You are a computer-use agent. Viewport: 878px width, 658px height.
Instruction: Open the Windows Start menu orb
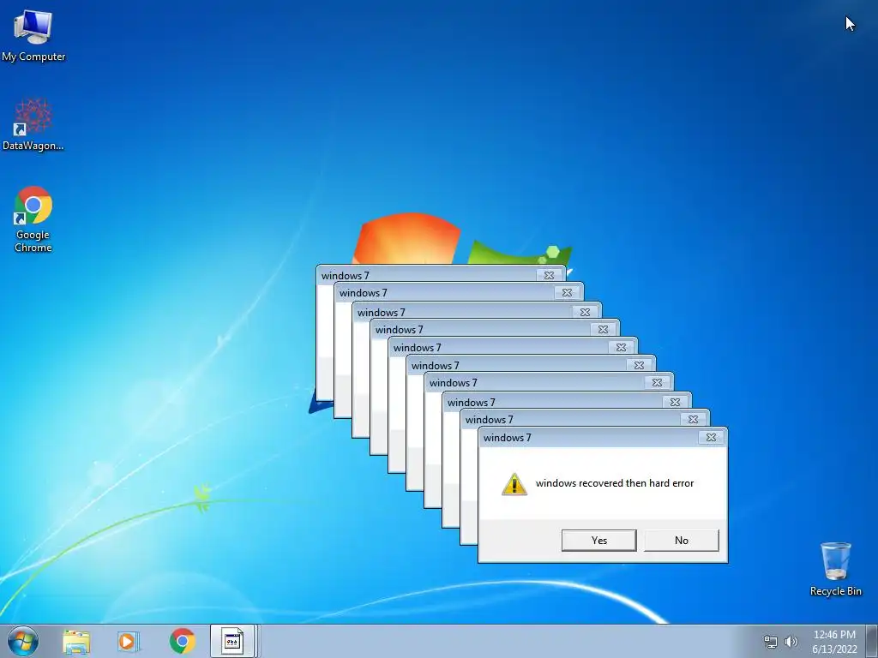tap(23, 641)
